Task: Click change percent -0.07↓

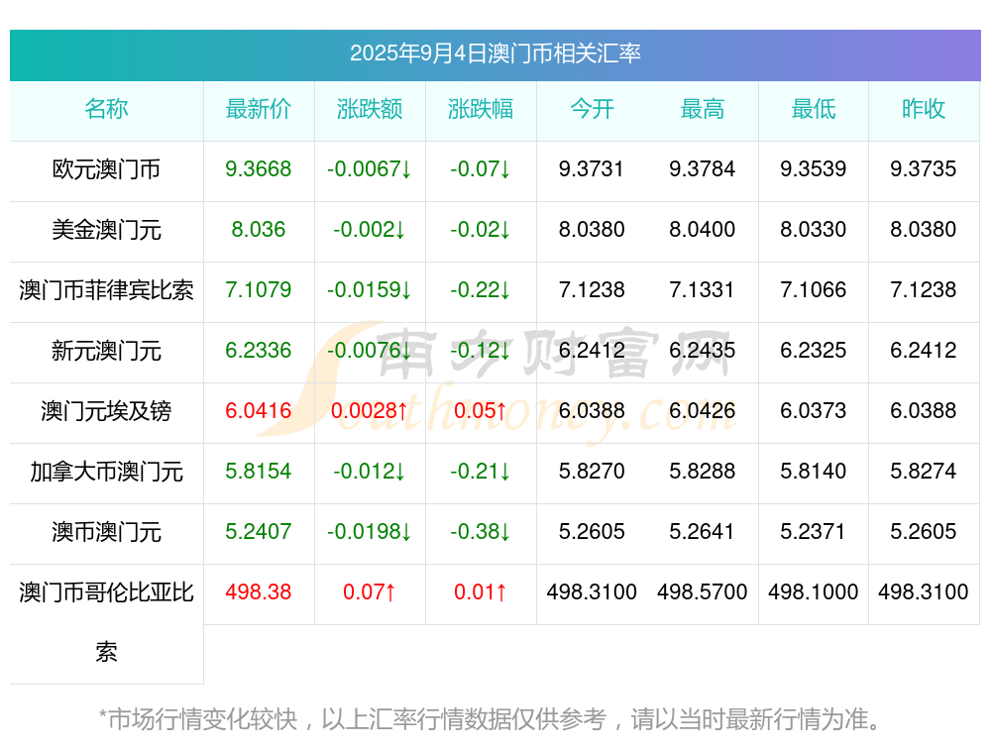Action: 481,168
